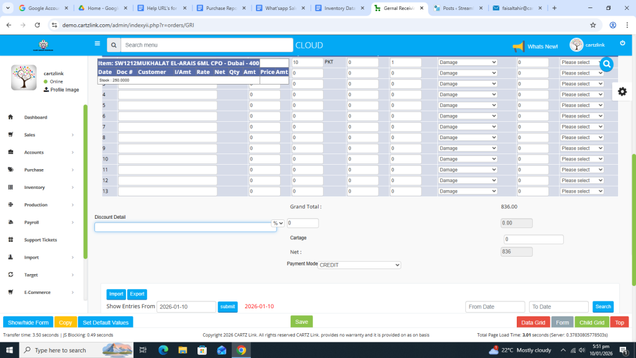Click the Whats New megaphone icon
This screenshot has width=636, height=358.
tap(518, 47)
